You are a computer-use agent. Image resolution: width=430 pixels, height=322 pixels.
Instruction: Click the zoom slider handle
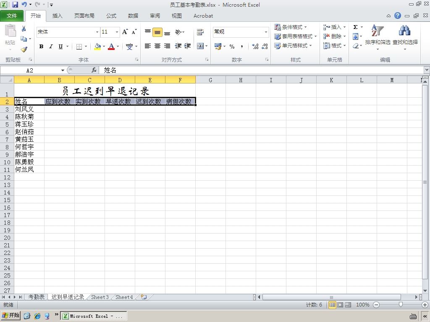click(401, 304)
